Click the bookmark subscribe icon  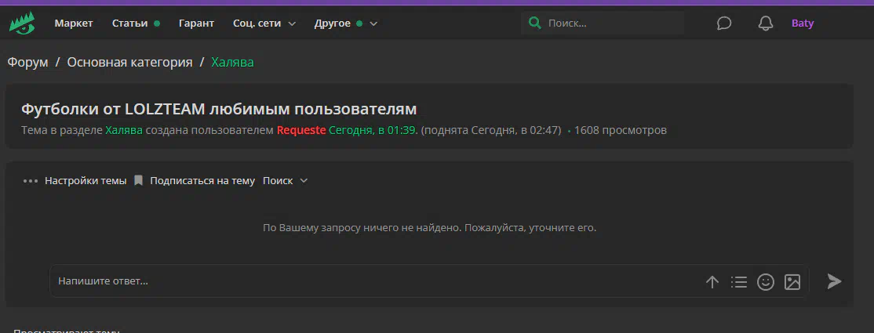[139, 181]
